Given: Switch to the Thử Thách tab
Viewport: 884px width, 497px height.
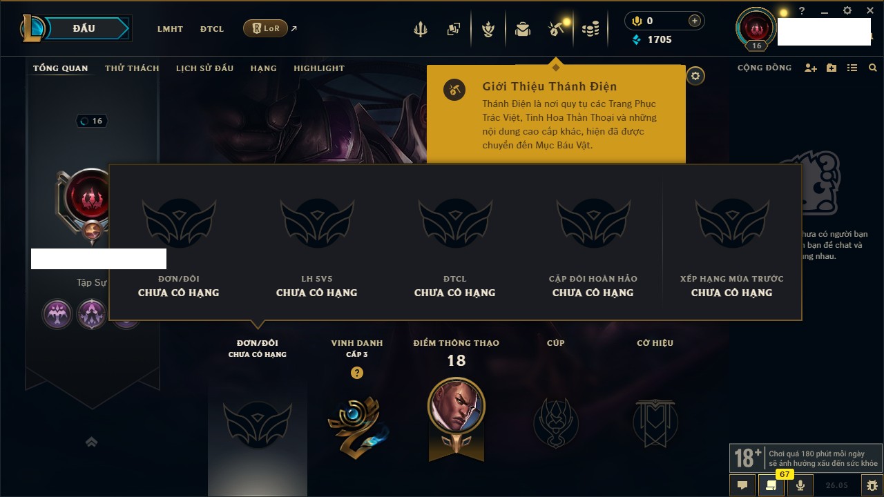Looking at the screenshot, I should click(x=132, y=68).
